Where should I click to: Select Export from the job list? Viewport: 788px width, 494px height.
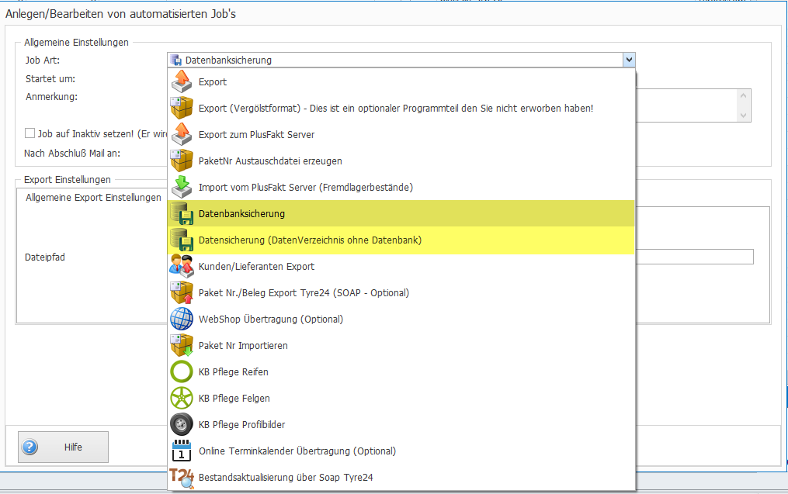[x=401, y=81]
